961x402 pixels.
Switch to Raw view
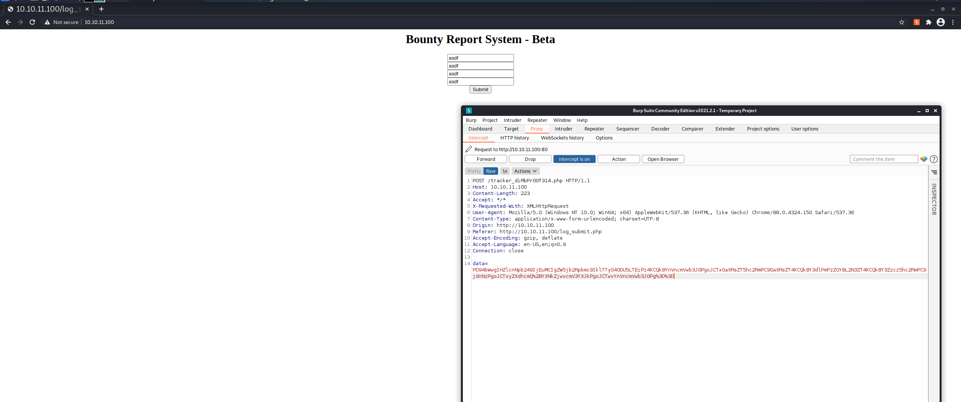coord(491,171)
